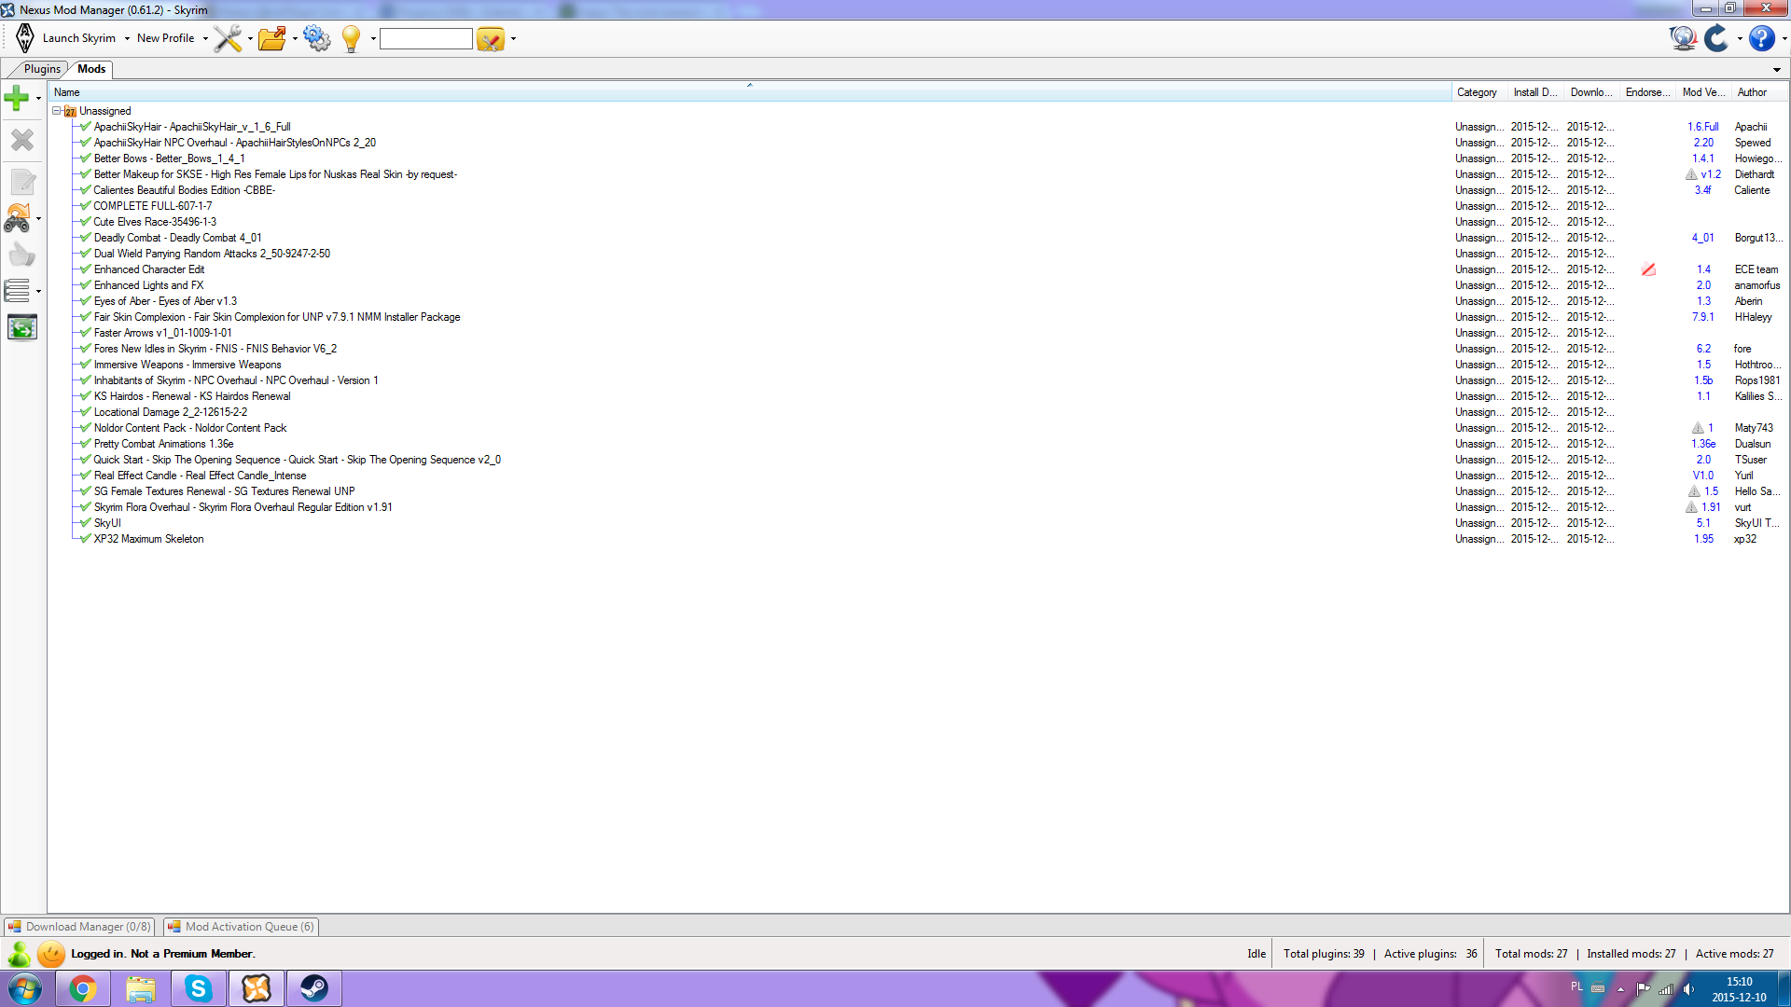Image resolution: width=1791 pixels, height=1007 pixels.
Task: Click the green user login icon in status bar
Action: pyautogui.click(x=19, y=954)
